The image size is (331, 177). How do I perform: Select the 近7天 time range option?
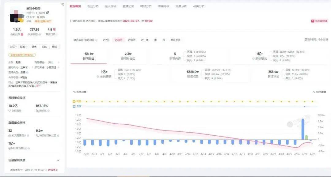106,40
